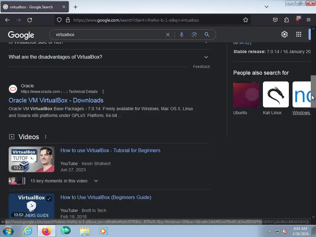View site security lock icon

(68, 20)
